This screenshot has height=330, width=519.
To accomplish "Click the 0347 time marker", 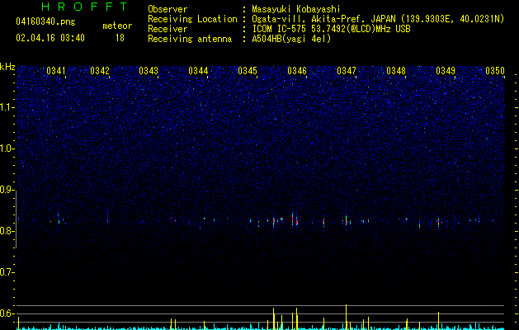I will tap(347, 71).
